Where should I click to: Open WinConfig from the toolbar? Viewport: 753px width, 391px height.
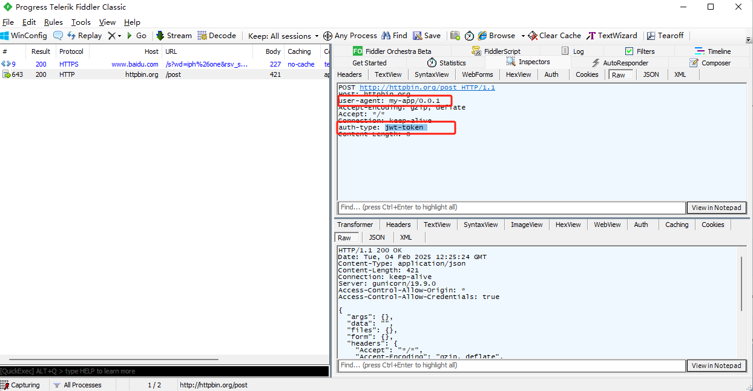[x=24, y=36]
